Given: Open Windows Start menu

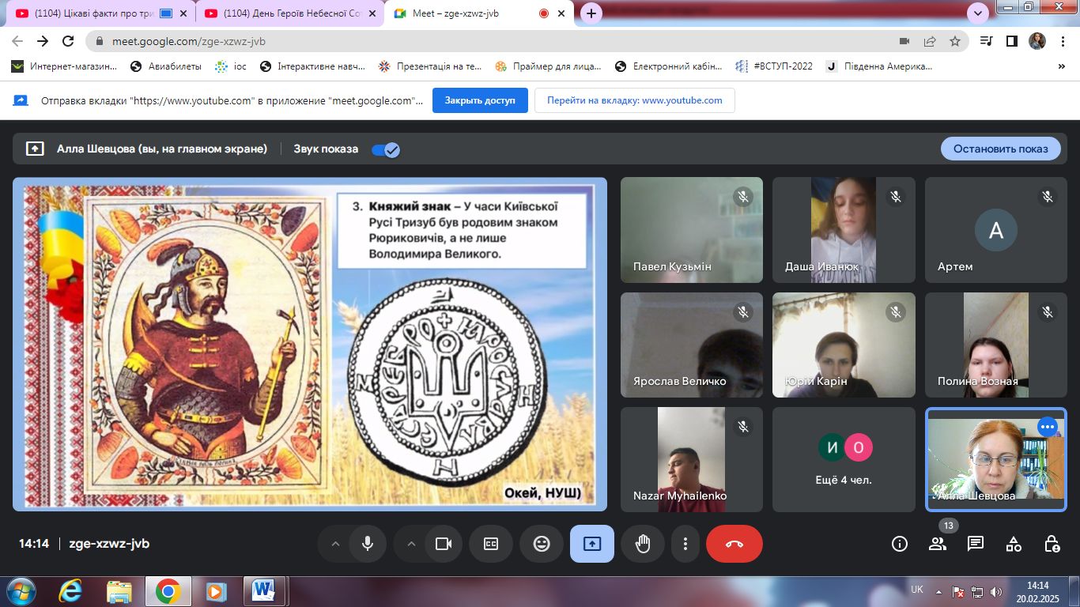Looking at the screenshot, I should point(20,591).
